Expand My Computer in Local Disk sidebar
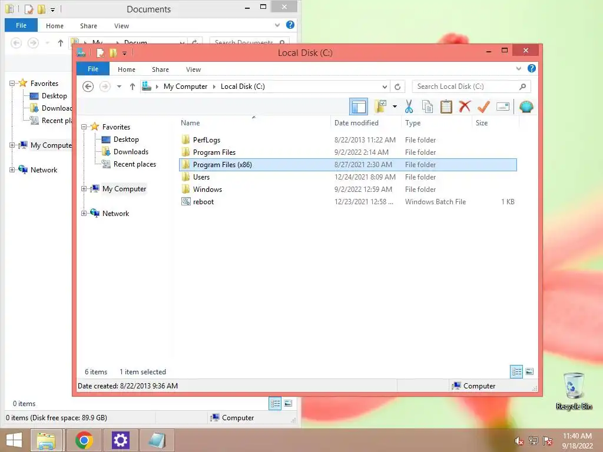The image size is (603, 452). click(84, 189)
